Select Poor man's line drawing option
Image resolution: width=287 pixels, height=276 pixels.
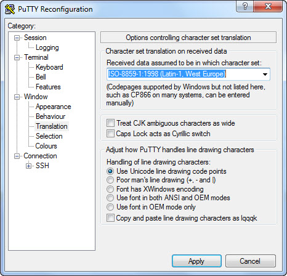pyautogui.click(x=110, y=180)
